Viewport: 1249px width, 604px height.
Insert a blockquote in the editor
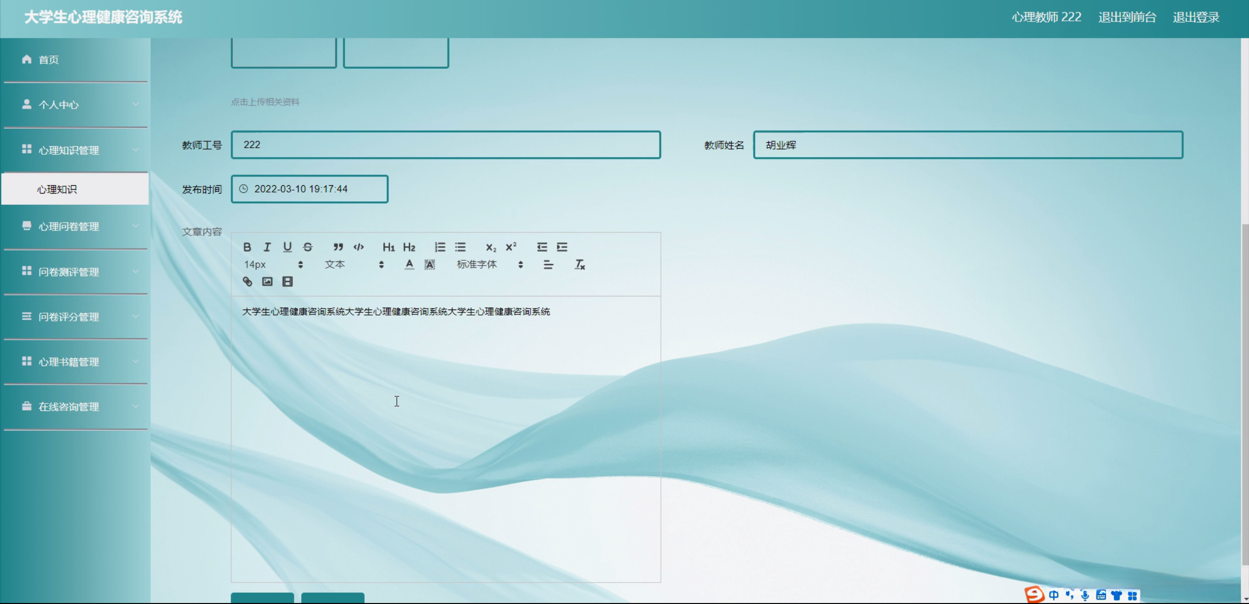coord(338,247)
